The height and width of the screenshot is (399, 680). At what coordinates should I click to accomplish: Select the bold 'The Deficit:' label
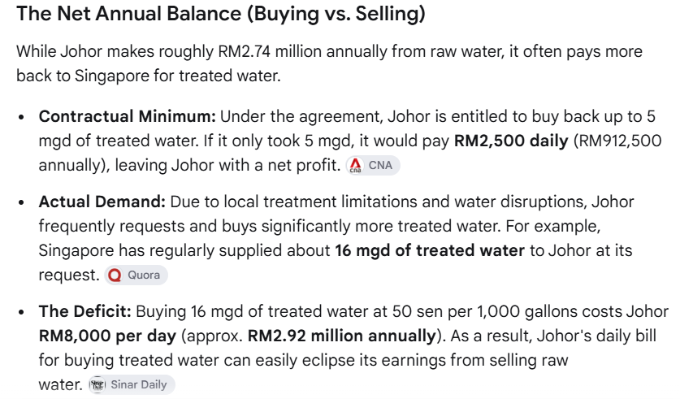[x=85, y=311]
